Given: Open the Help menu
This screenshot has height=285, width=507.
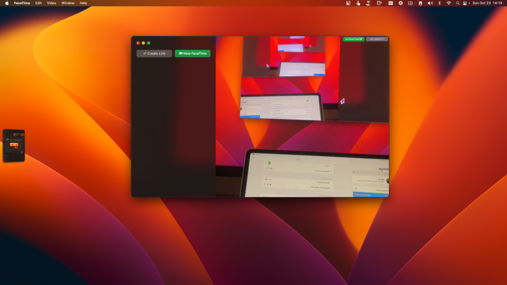Looking at the screenshot, I should 84,3.
